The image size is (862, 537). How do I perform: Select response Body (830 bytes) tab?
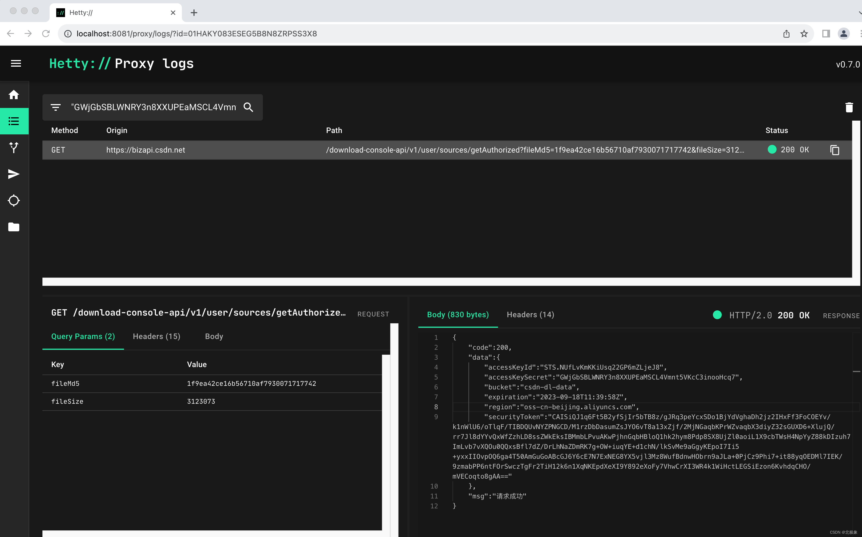tap(458, 315)
